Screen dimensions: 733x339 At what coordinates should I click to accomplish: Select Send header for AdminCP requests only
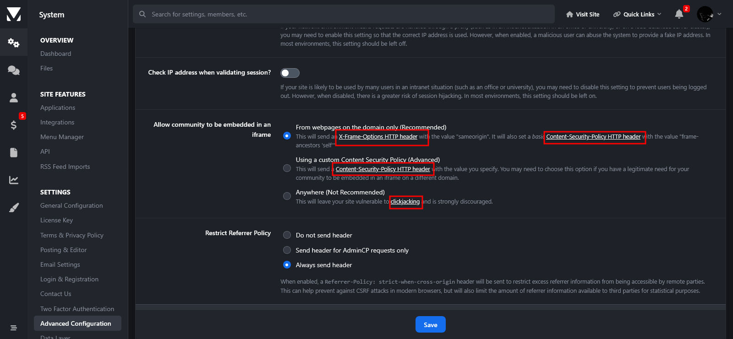(x=287, y=250)
